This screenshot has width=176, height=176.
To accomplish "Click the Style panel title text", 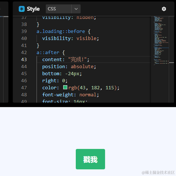I will [x=33, y=9].
